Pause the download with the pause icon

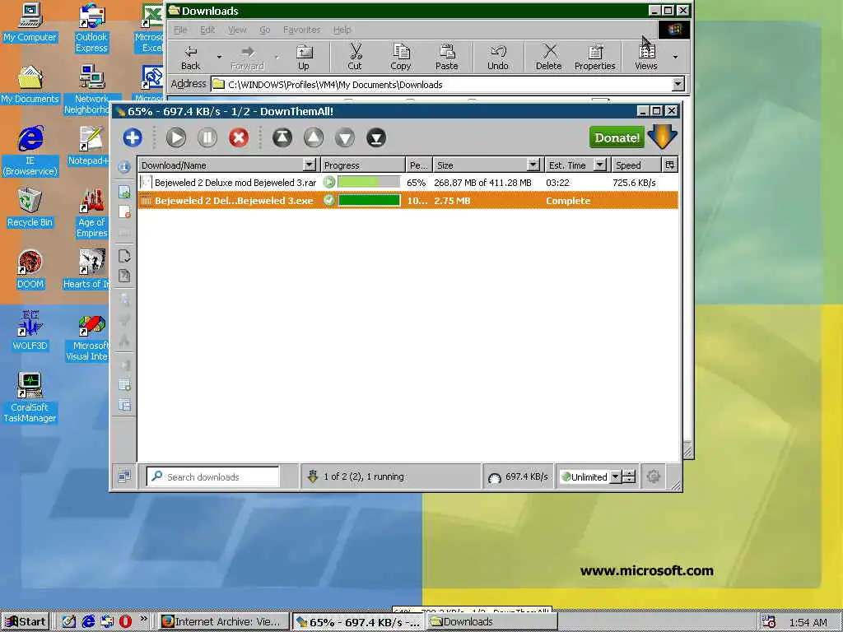[x=207, y=137]
